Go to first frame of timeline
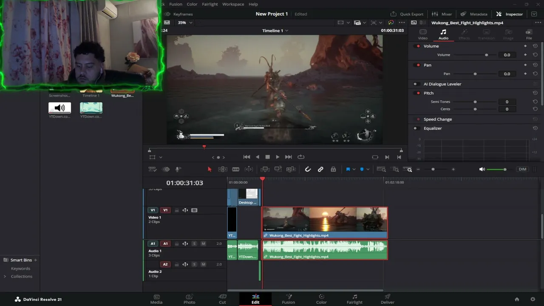 (246, 157)
